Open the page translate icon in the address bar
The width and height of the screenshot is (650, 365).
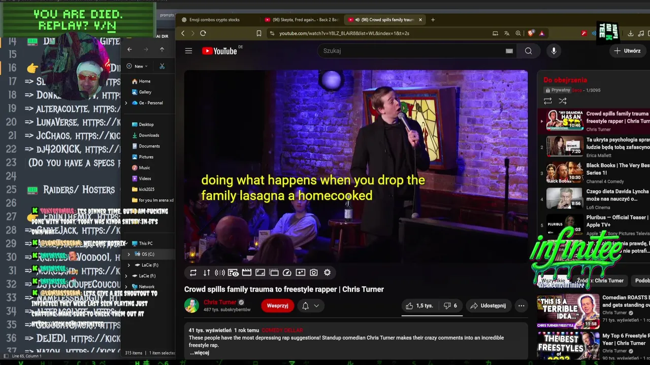(x=506, y=33)
